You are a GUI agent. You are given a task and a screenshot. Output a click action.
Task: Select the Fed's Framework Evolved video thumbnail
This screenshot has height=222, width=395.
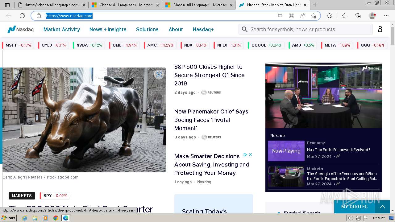[286, 151]
